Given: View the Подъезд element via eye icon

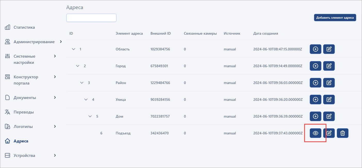Looking at the screenshot, I should [315, 133].
